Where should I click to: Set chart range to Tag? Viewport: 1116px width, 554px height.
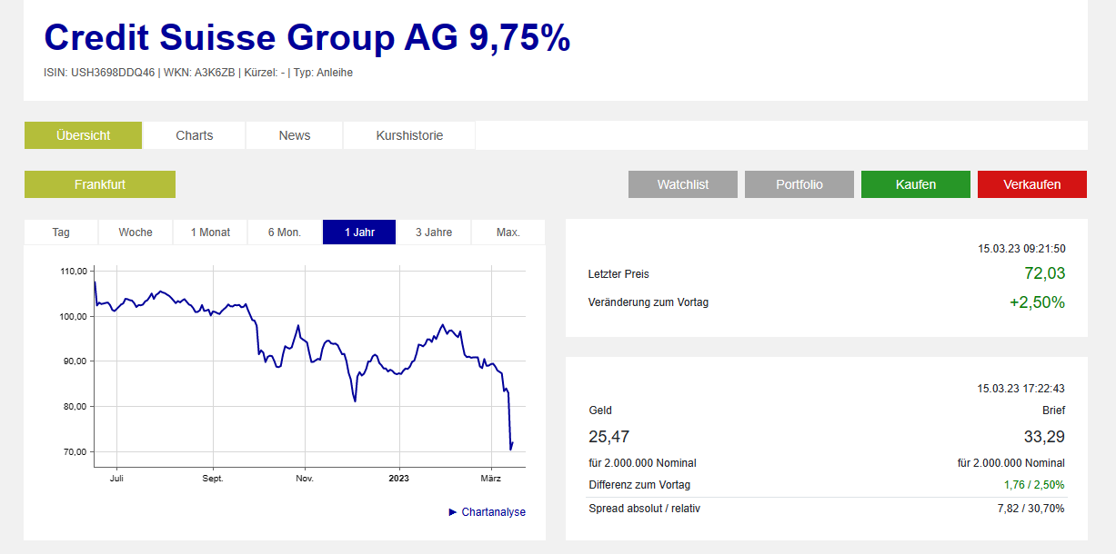click(x=61, y=232)
